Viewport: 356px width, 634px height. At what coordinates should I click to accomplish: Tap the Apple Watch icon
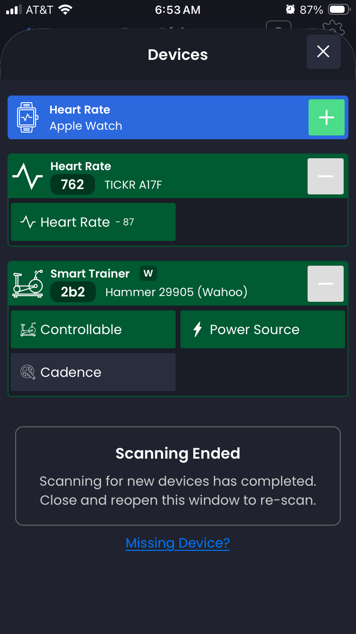point(27,117)
